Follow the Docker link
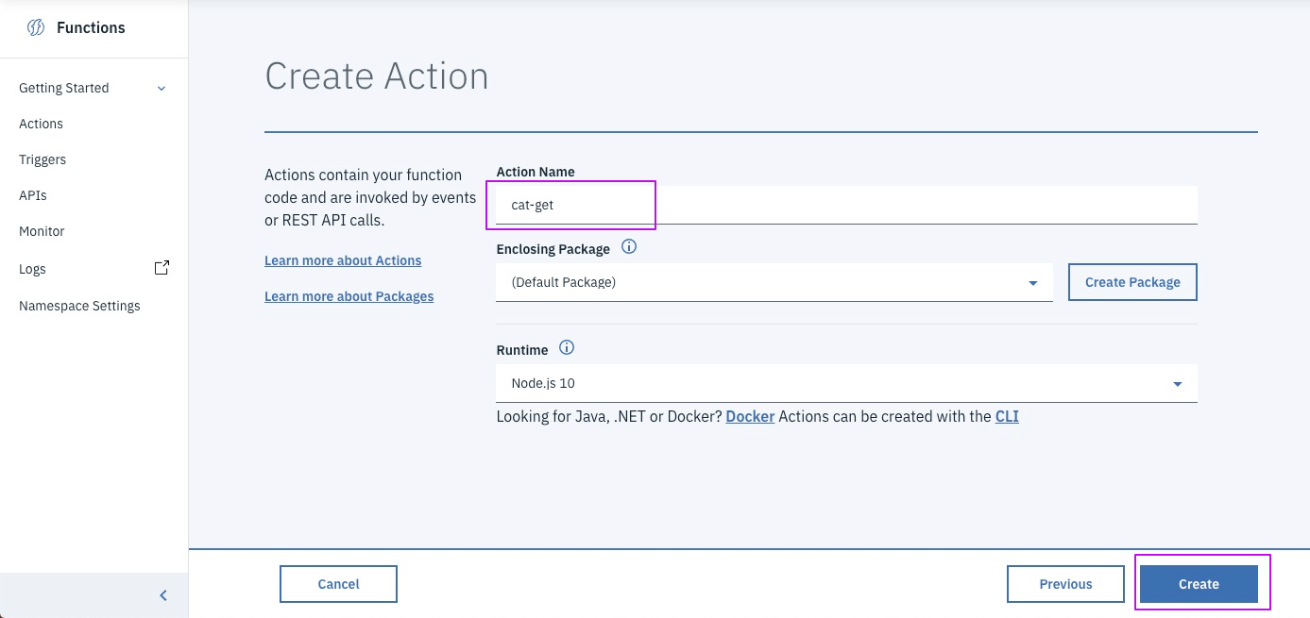 pos(750,416)
